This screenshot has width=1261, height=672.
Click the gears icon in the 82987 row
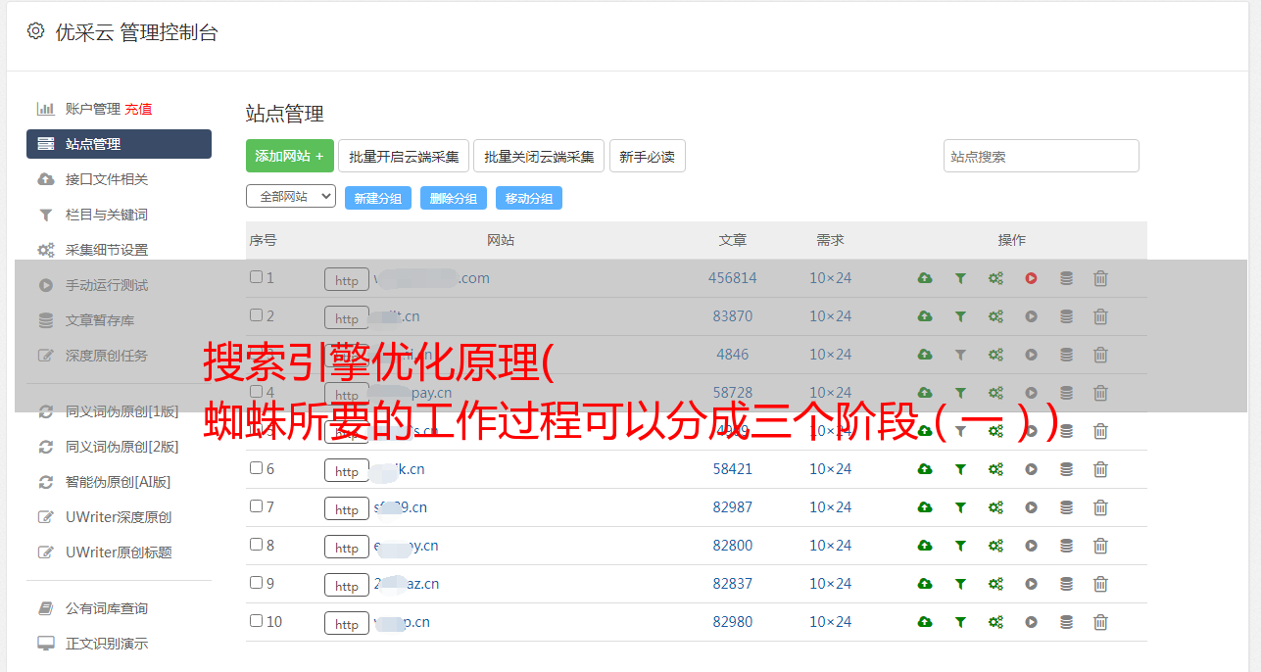tap(995, 507)
